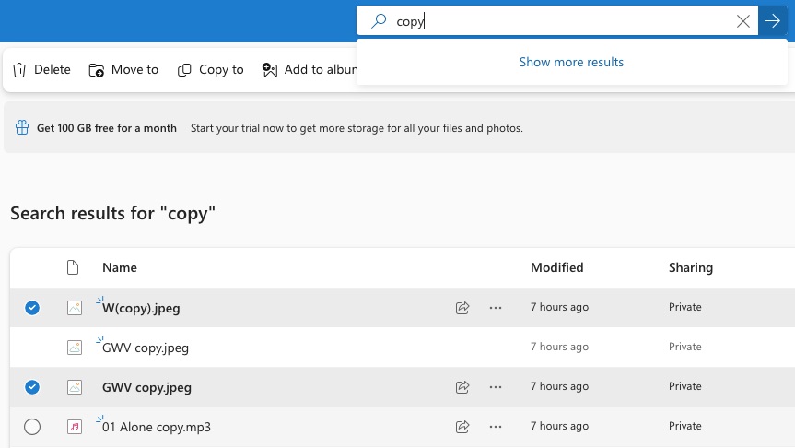Open the Get 100 GB free offer

107,128
